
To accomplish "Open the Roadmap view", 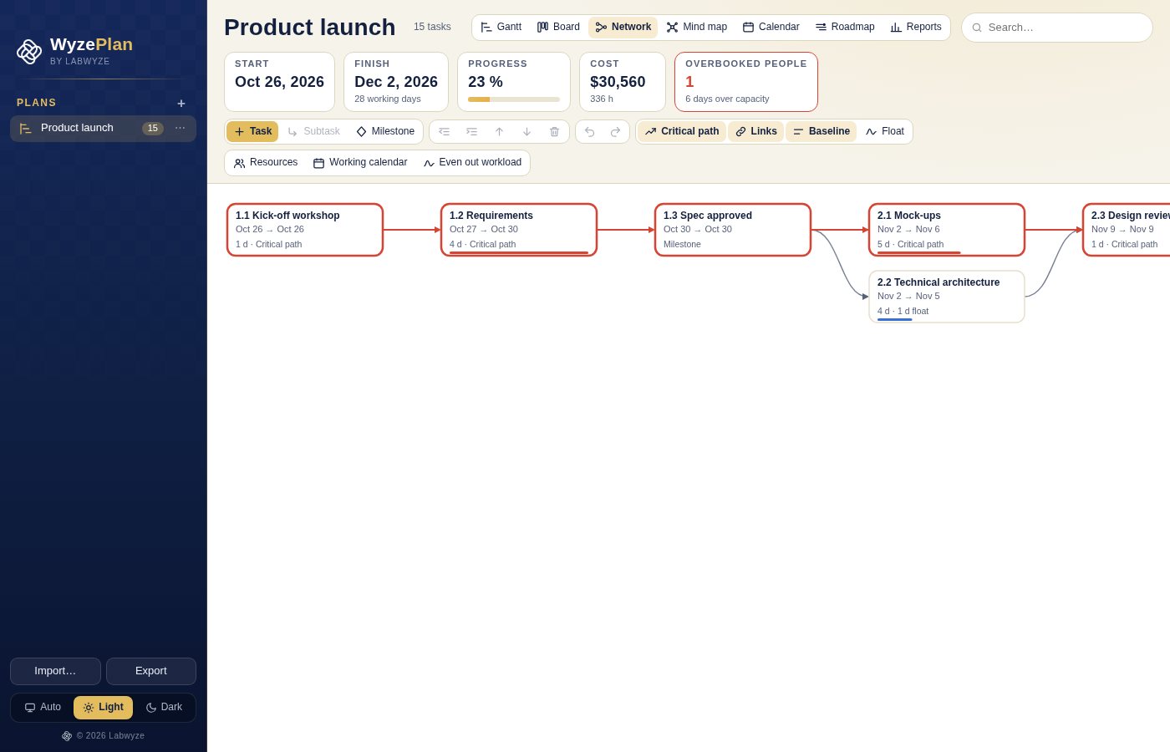I will point(845,28).
